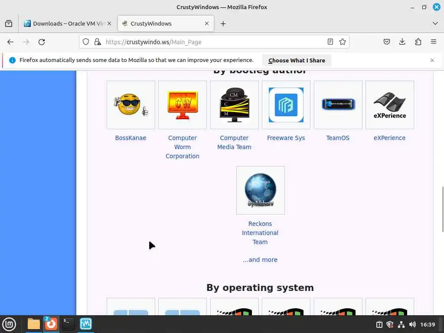Click the security shield tray icon
The image size is (444, 333).
390,324
